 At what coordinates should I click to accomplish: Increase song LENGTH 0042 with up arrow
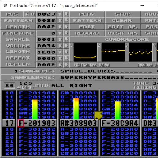click(60, 27)
